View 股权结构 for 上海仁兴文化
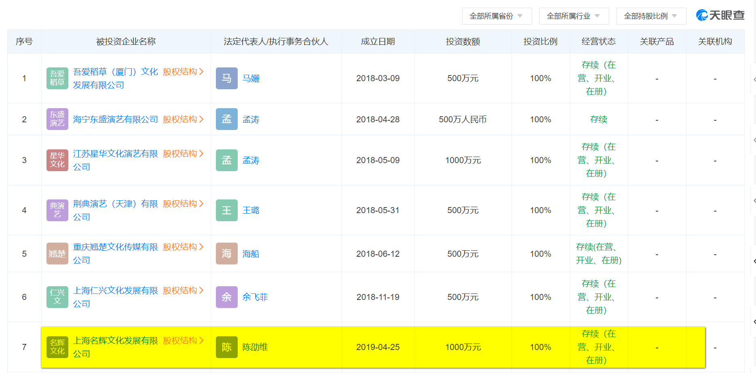 (183, 291)
